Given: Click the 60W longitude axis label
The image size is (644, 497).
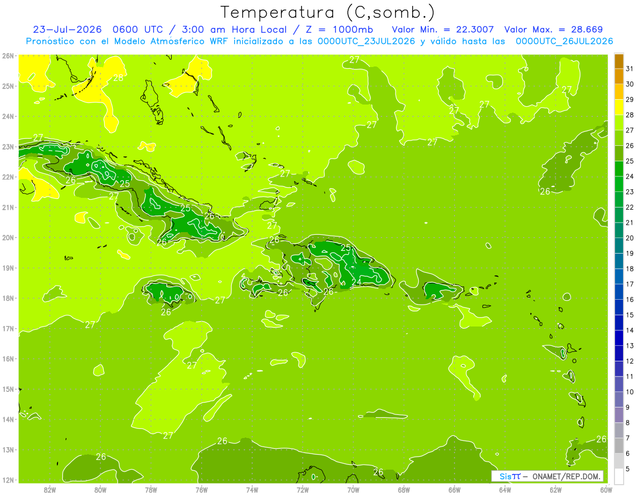Looking at the screenshot, I should 606,489.
